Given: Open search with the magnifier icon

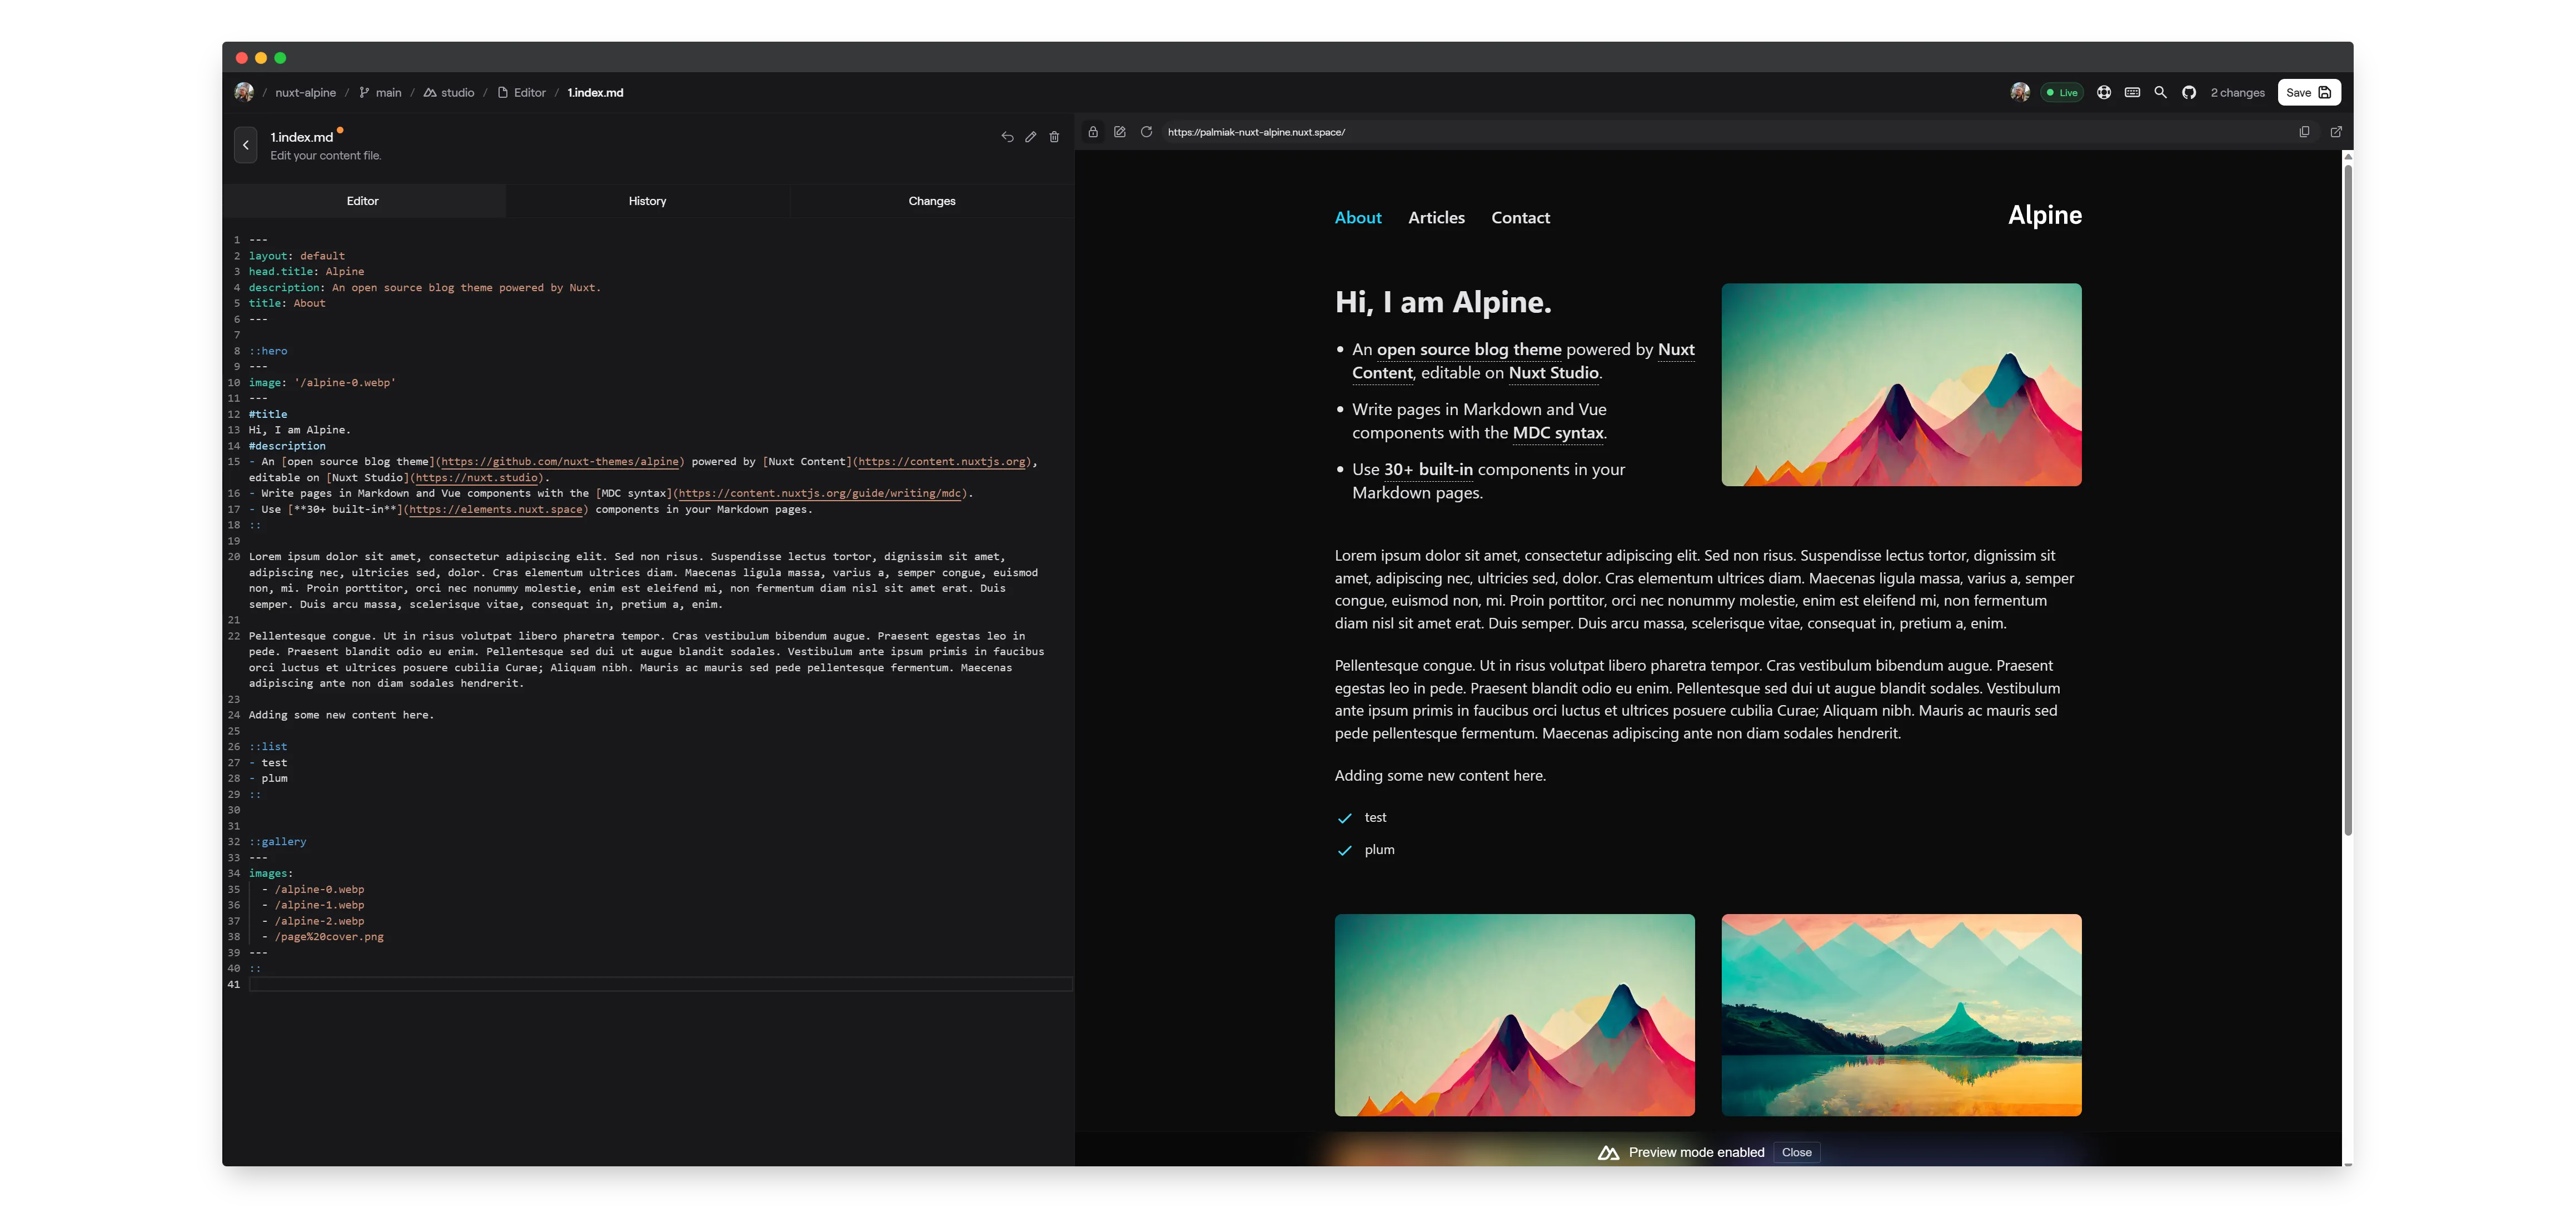Looking at the screenshot, I should (2160, 92).
